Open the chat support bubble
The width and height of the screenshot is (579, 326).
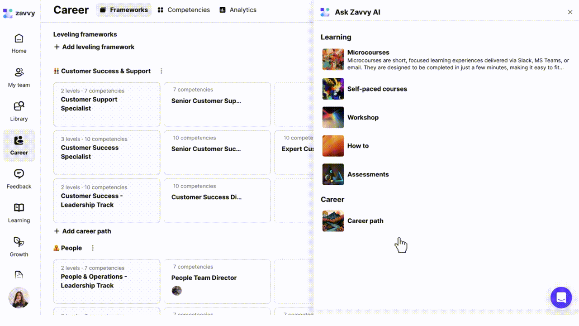(x=561, y=298)
